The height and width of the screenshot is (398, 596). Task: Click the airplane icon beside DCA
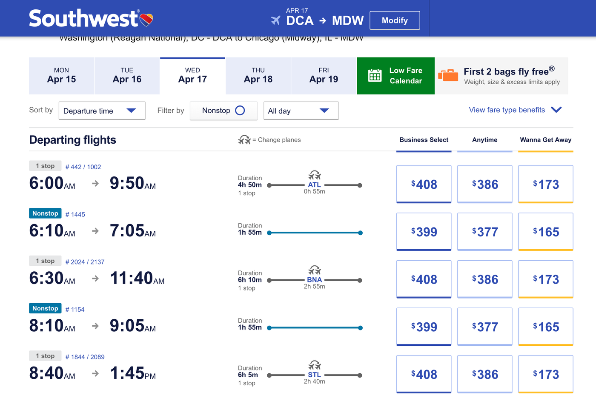276,20
